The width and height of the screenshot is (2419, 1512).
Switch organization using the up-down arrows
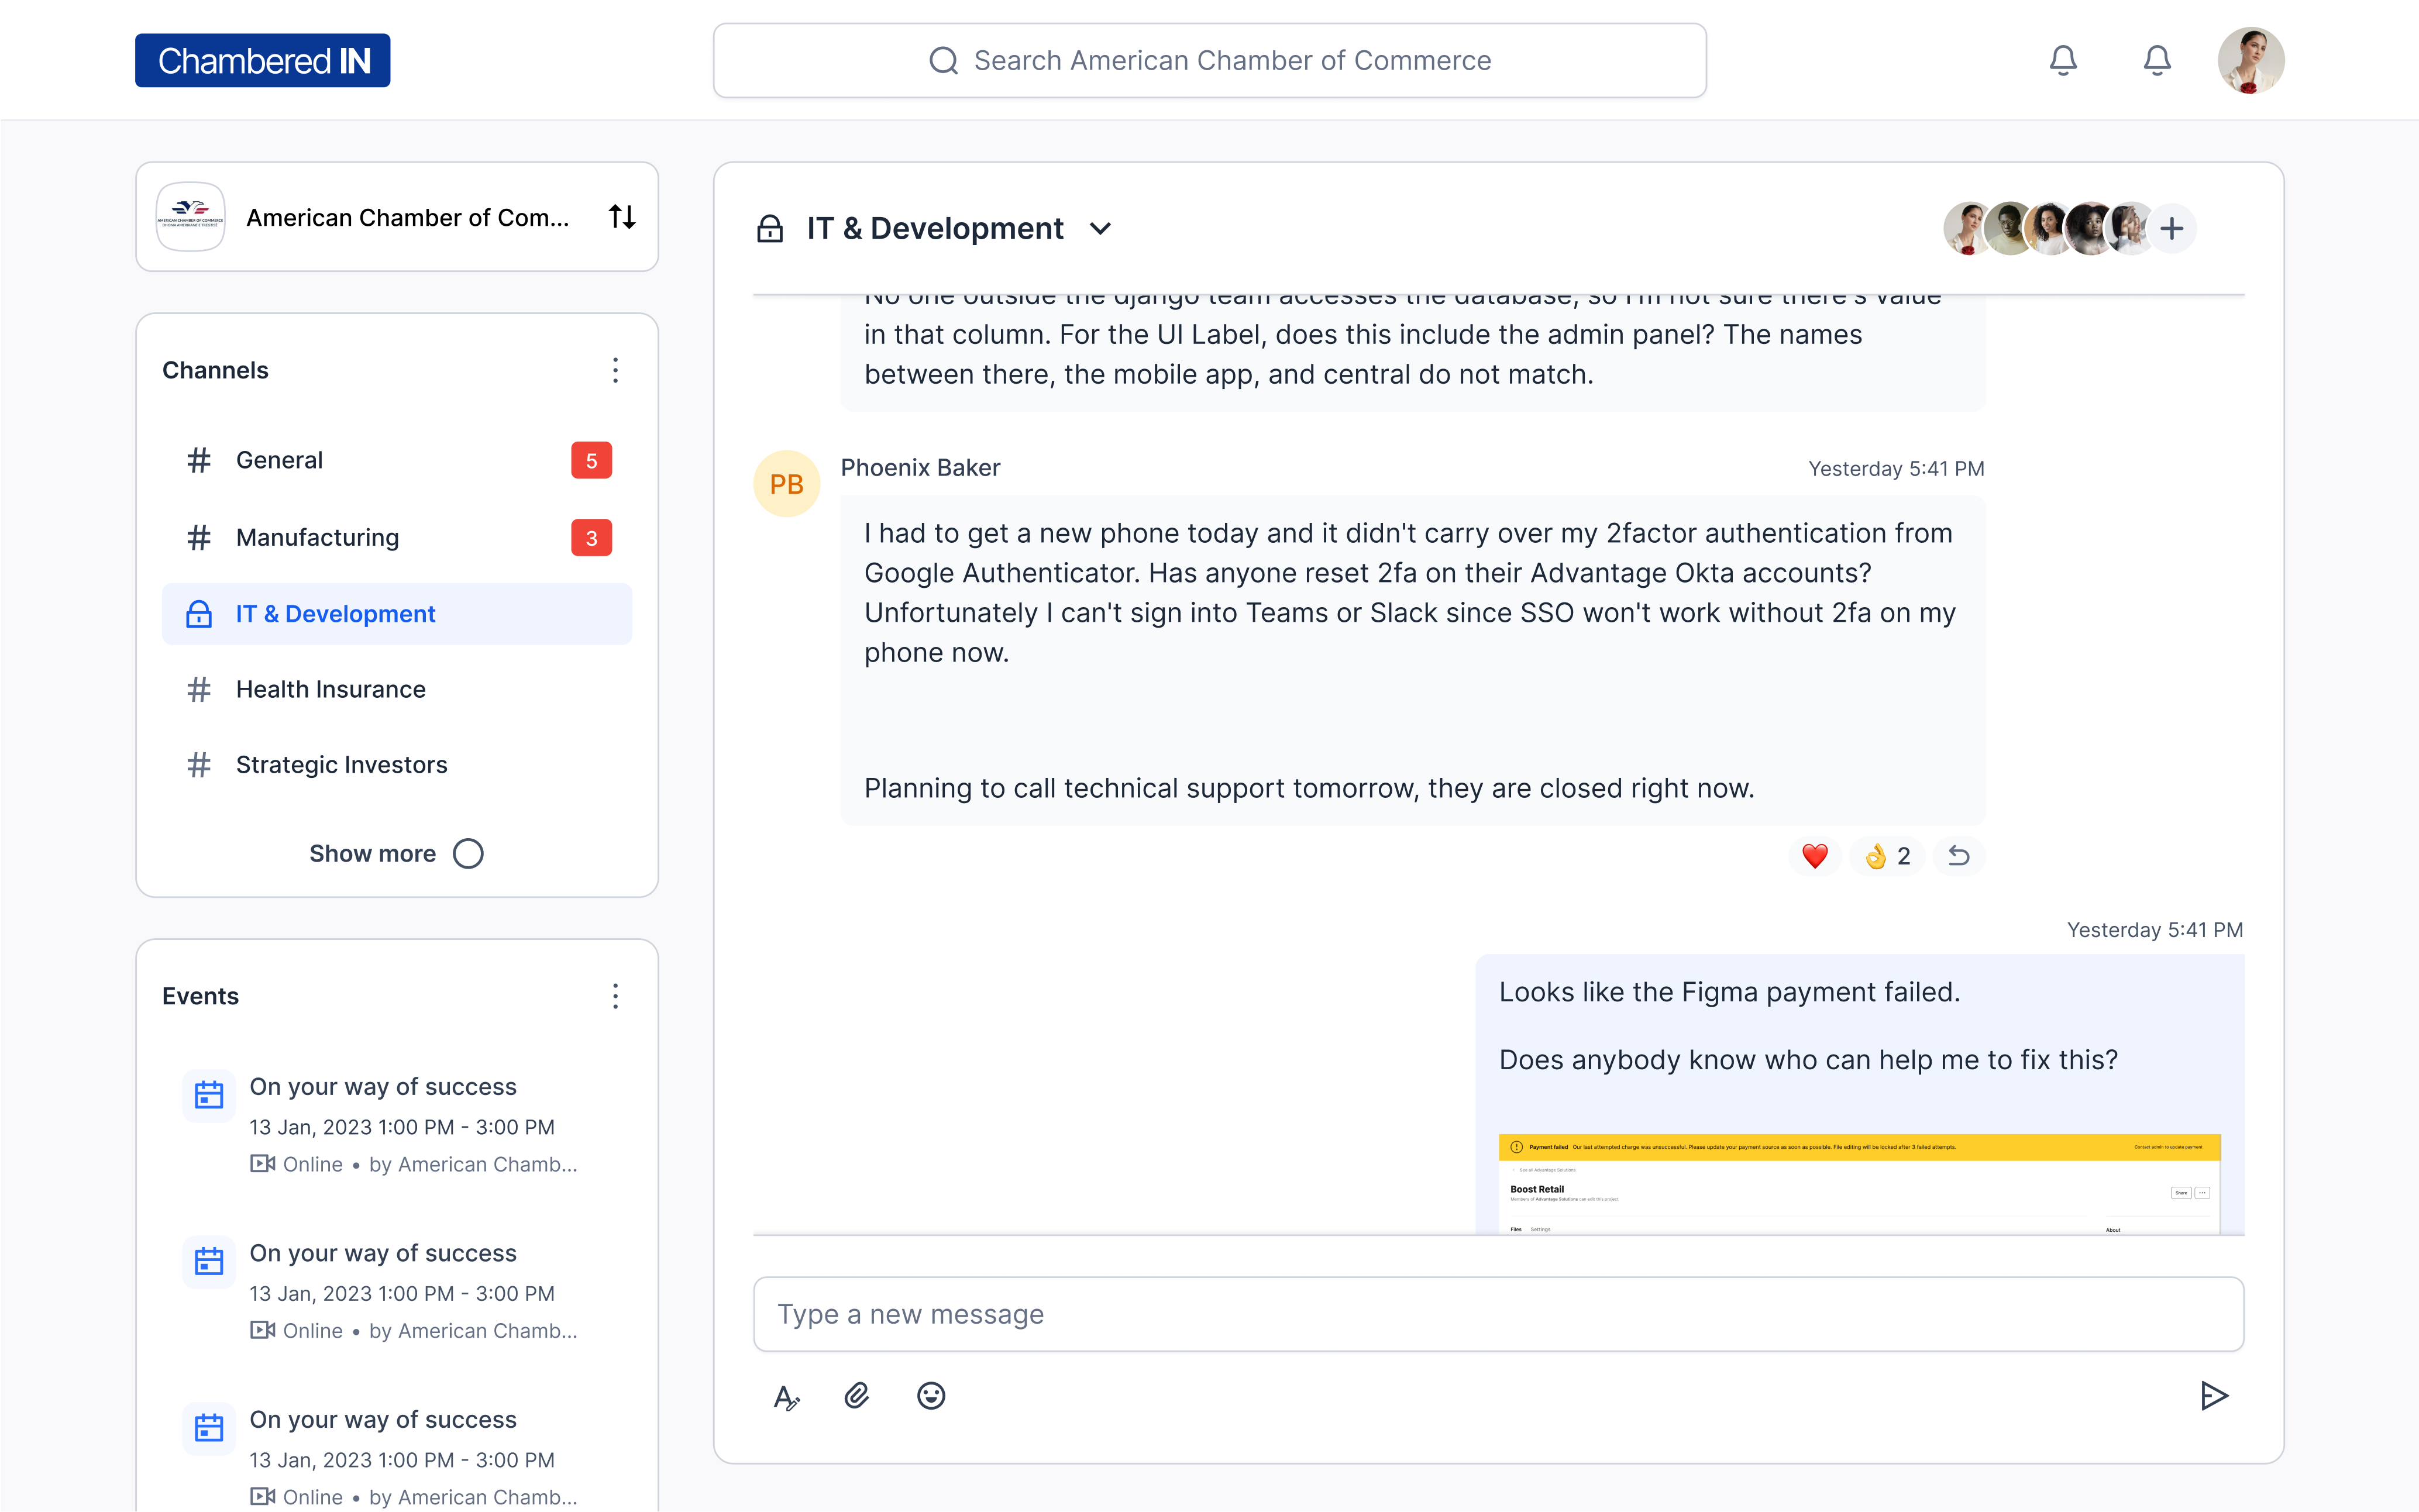coord(621,216)
